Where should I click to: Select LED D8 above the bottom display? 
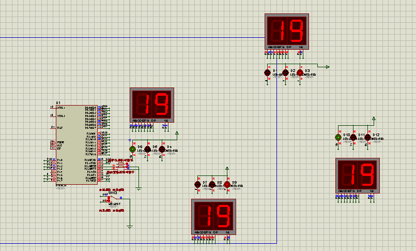[212, 184]
